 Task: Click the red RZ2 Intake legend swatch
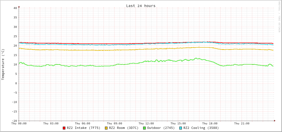[64, 128]
